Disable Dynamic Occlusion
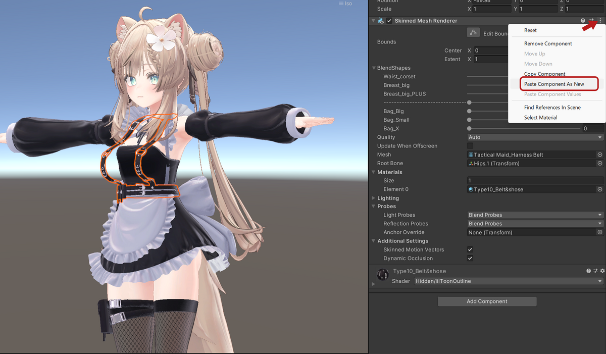 point(470,258)
